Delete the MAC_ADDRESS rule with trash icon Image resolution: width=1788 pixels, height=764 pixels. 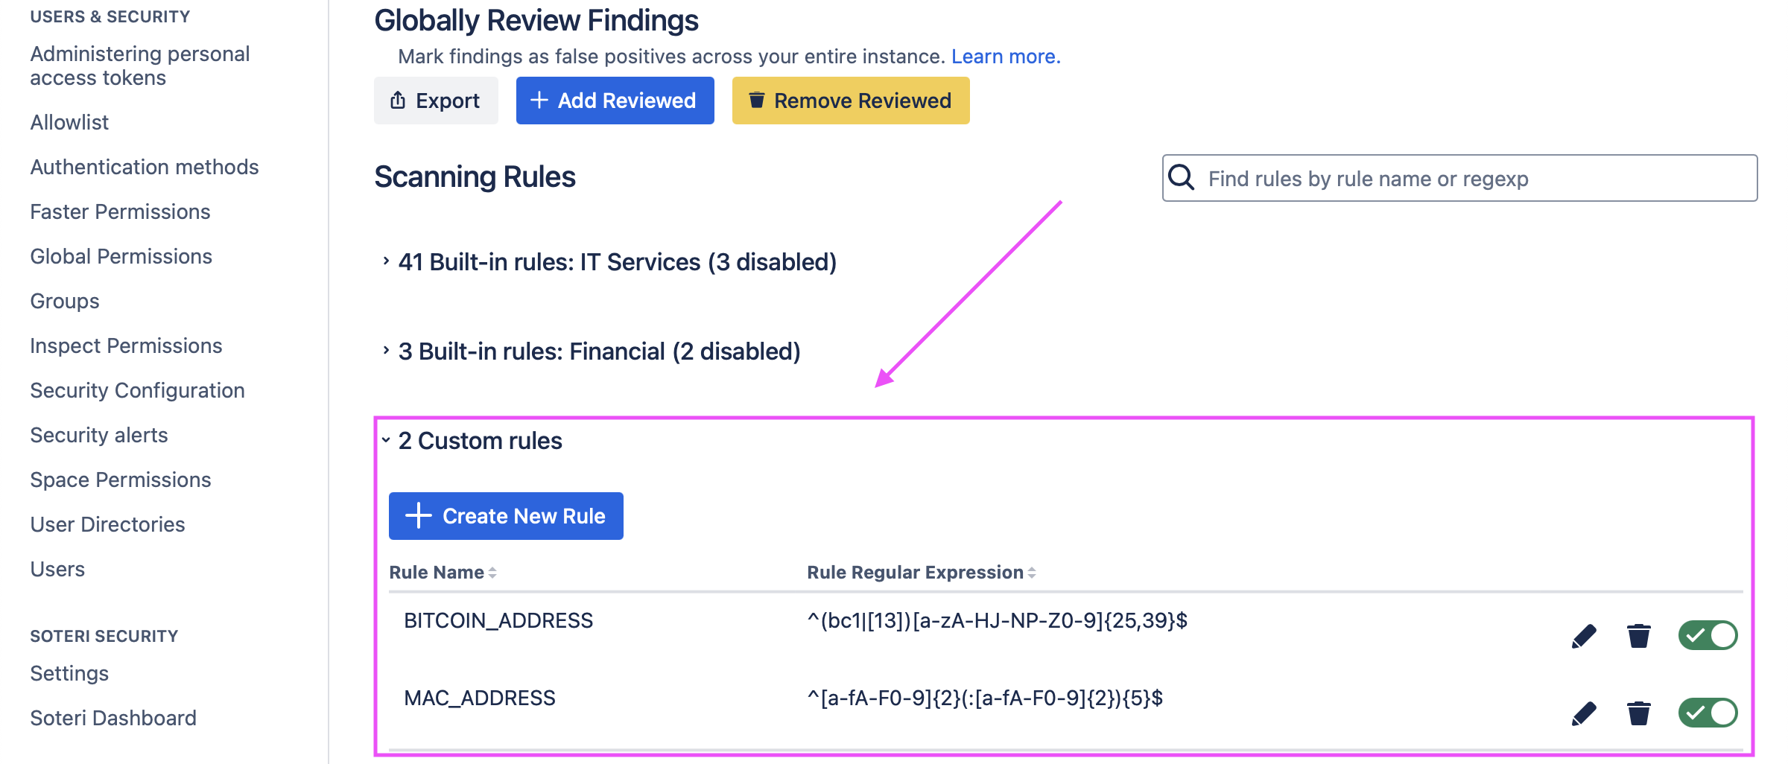[1638, 713]
